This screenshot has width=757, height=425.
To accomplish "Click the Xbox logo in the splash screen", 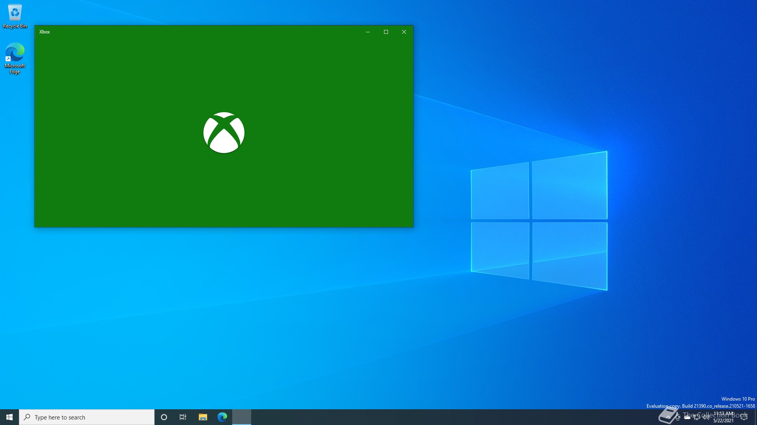I will [x=224, y=133].
